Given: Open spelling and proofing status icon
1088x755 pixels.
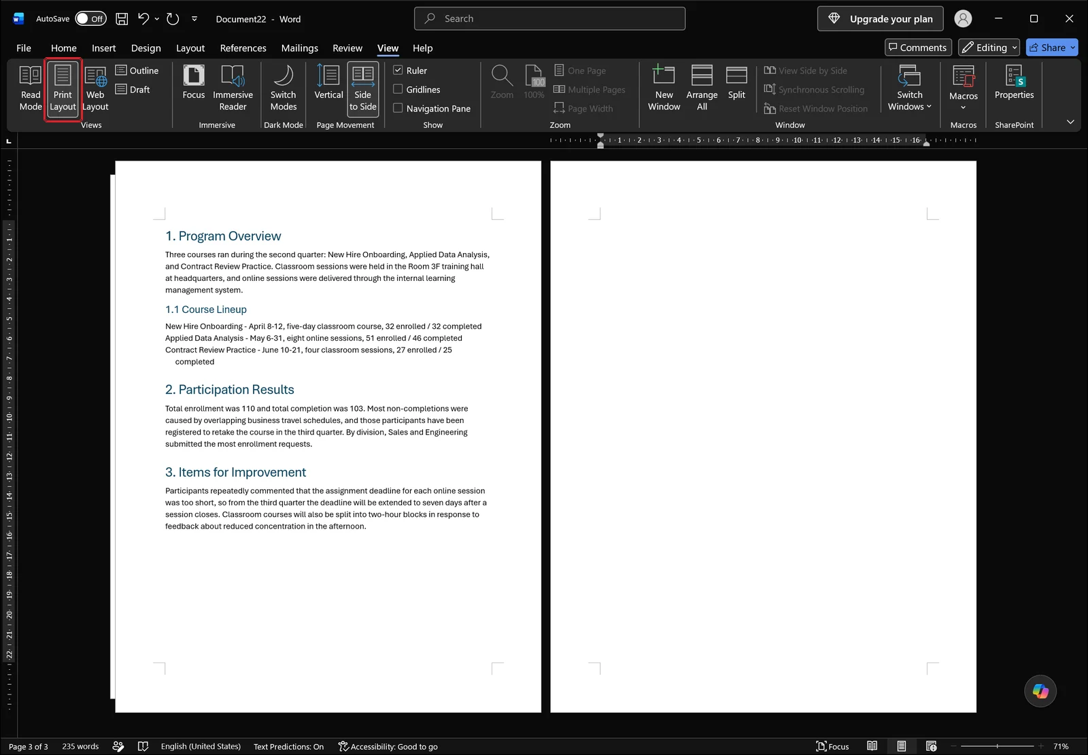Looking at the screenshot, I should click(143, 746).
